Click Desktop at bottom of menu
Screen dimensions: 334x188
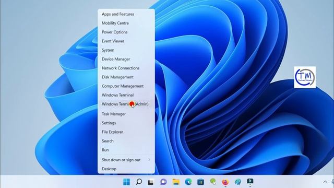pos(126,169)
